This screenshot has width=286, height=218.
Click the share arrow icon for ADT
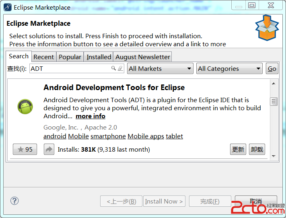49,149
